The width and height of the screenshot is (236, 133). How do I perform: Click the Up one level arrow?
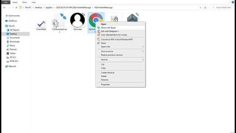click(16, 7)
